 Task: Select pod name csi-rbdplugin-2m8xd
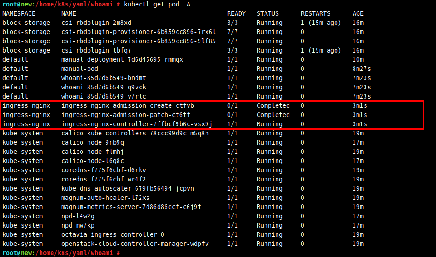pyautogui.click(x=96, y=23)
